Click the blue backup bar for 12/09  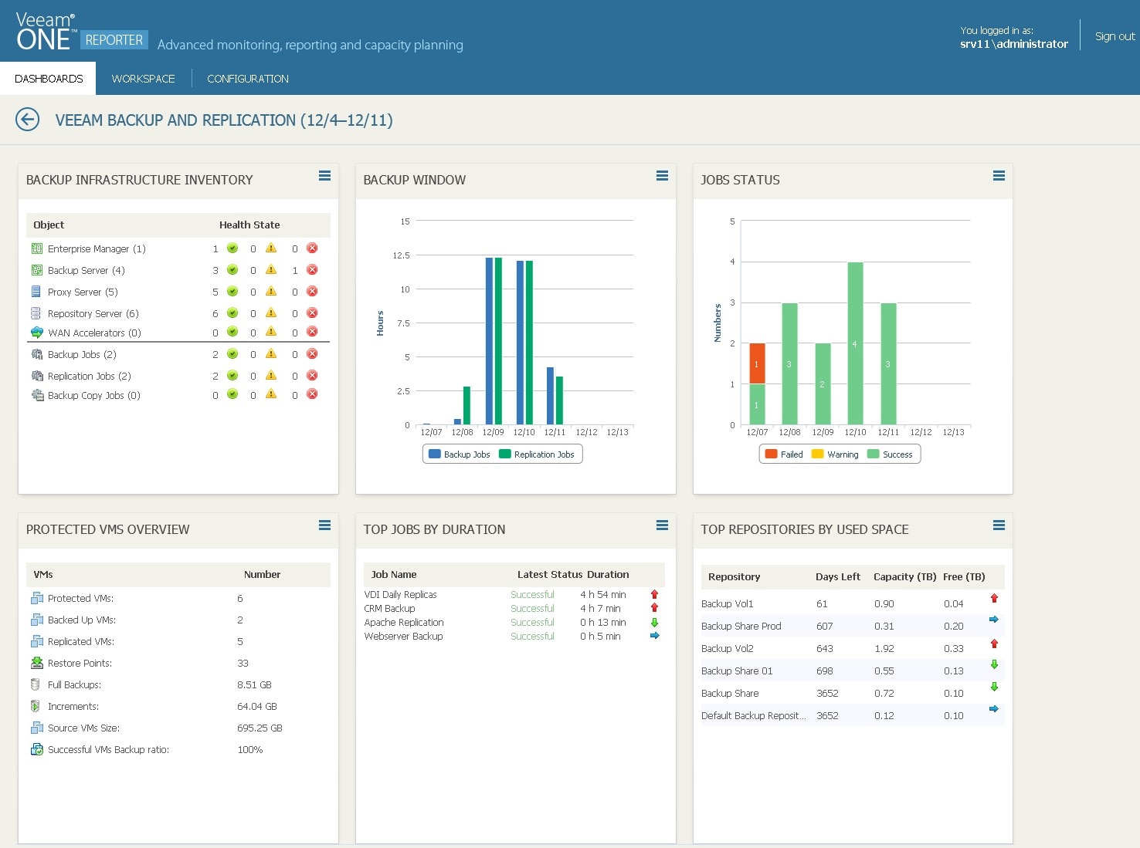[490, 341]
